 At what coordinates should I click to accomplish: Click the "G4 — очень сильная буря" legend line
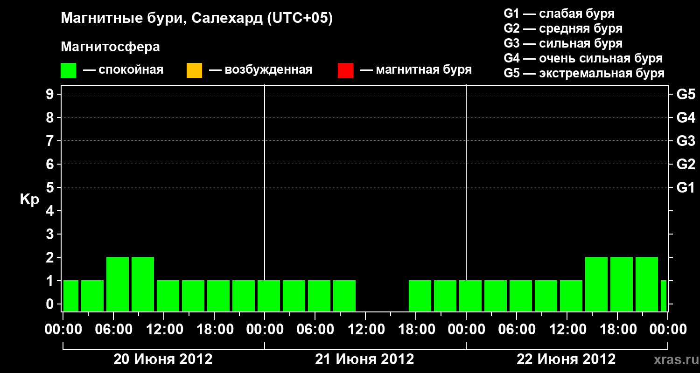click(x=583, y=58)
